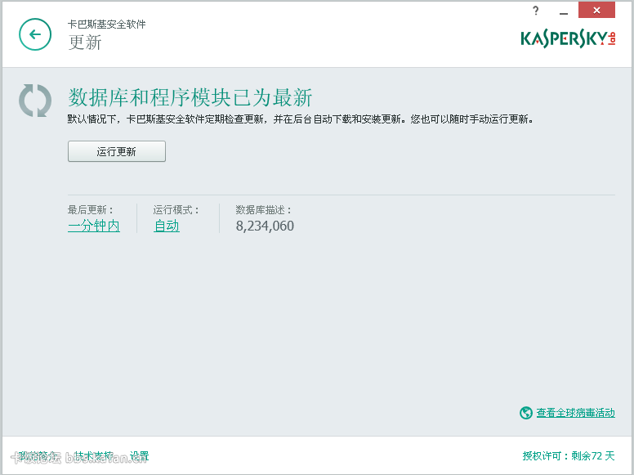Click the description starting with 默认情况下
The height and width of the screenshot is (475, 634).
tap(300, 119)
